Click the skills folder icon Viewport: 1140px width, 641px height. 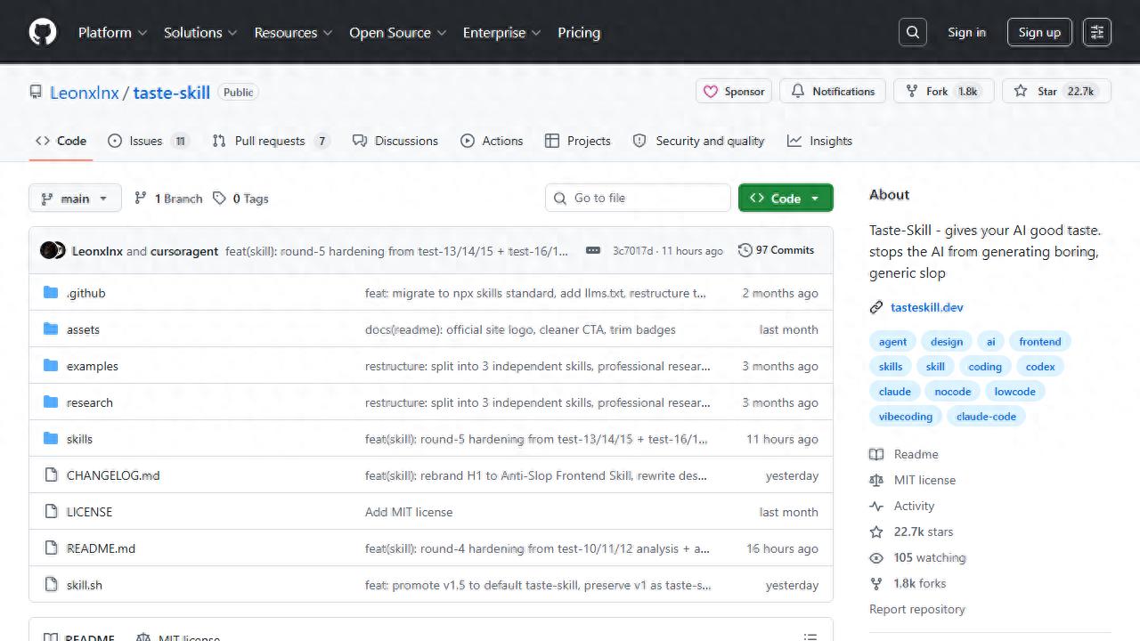51,439
